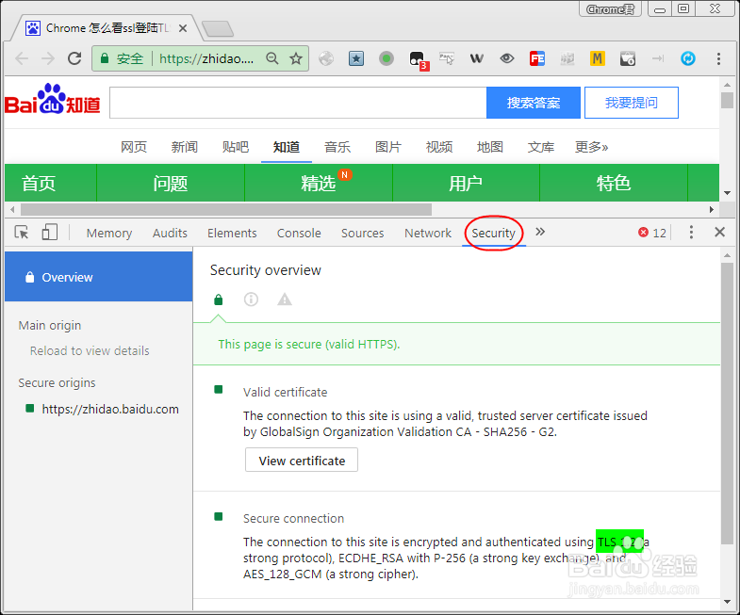Show info items with circle-i filter icon

pos(251,299)
